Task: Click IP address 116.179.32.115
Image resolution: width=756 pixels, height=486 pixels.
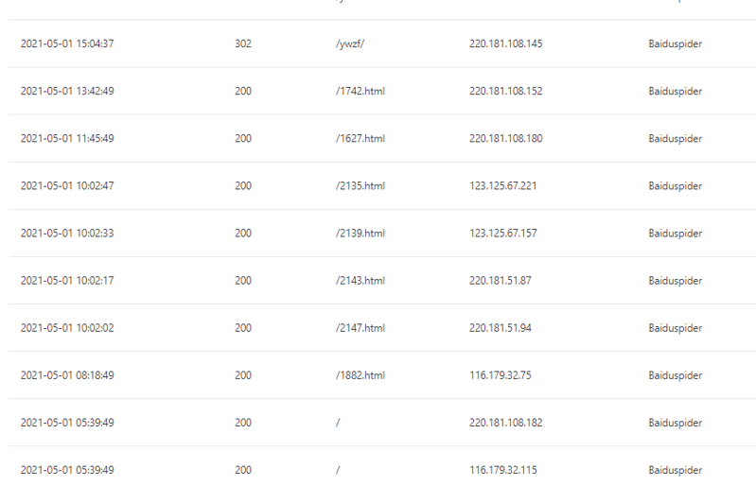Action: (502, 470)
